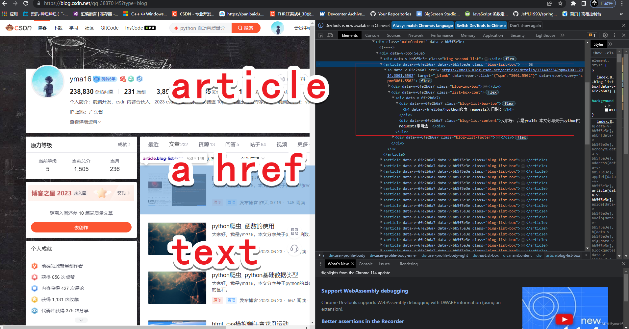Toggle flex badge on blog-list-footer div
629x329 pixels.
(522, 137)
